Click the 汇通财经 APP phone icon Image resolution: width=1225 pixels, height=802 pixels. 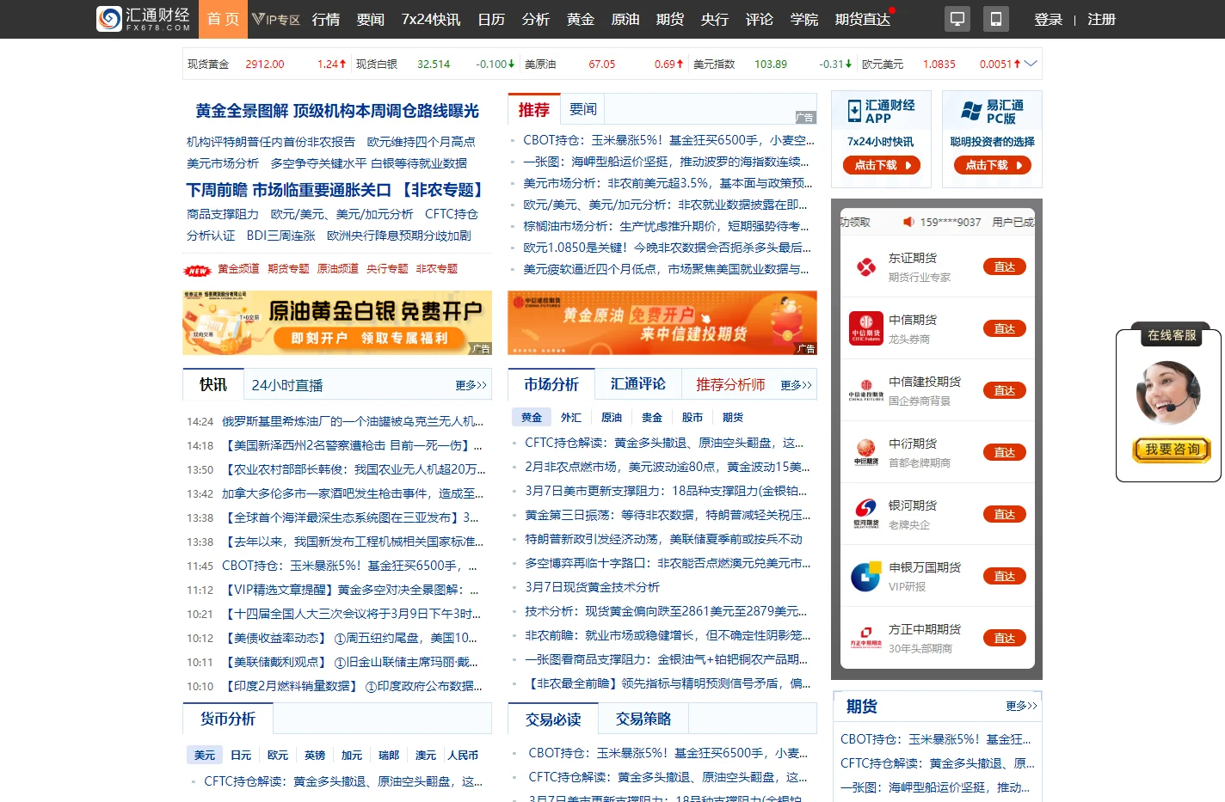pyautogui.click(x=854, y=111)
